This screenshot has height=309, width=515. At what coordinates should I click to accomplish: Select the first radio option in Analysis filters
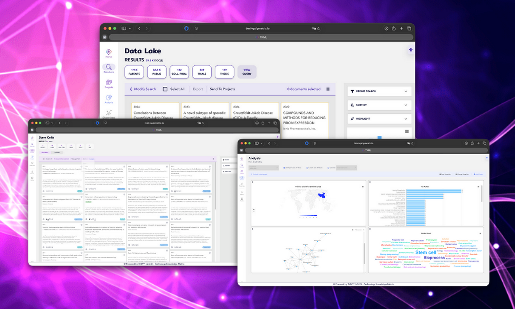pos(284,168)
